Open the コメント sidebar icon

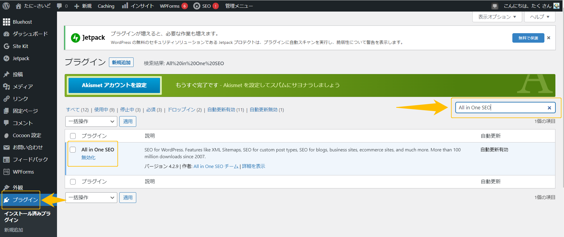7,123
